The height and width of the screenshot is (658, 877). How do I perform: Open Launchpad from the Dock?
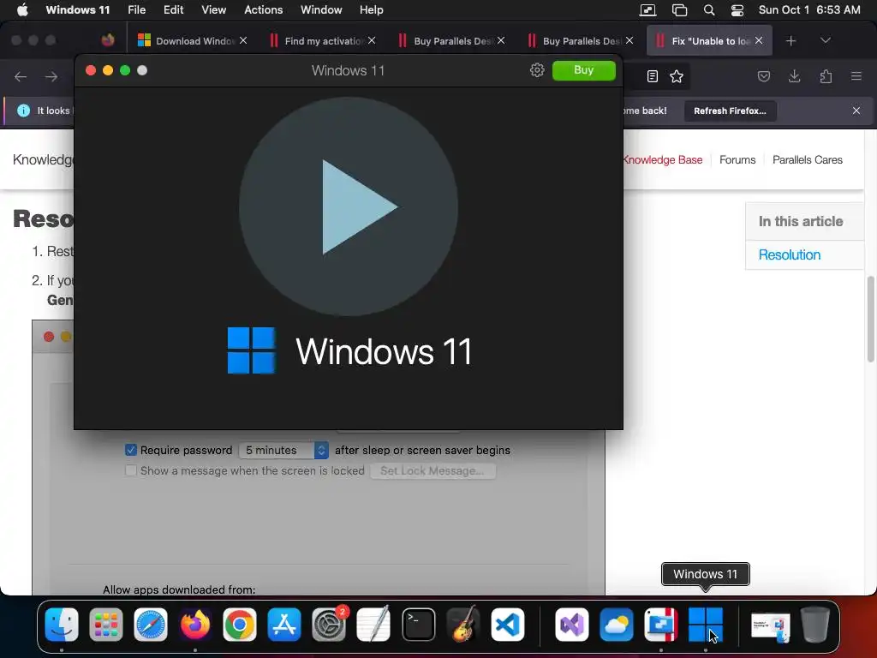click(105, 625)
